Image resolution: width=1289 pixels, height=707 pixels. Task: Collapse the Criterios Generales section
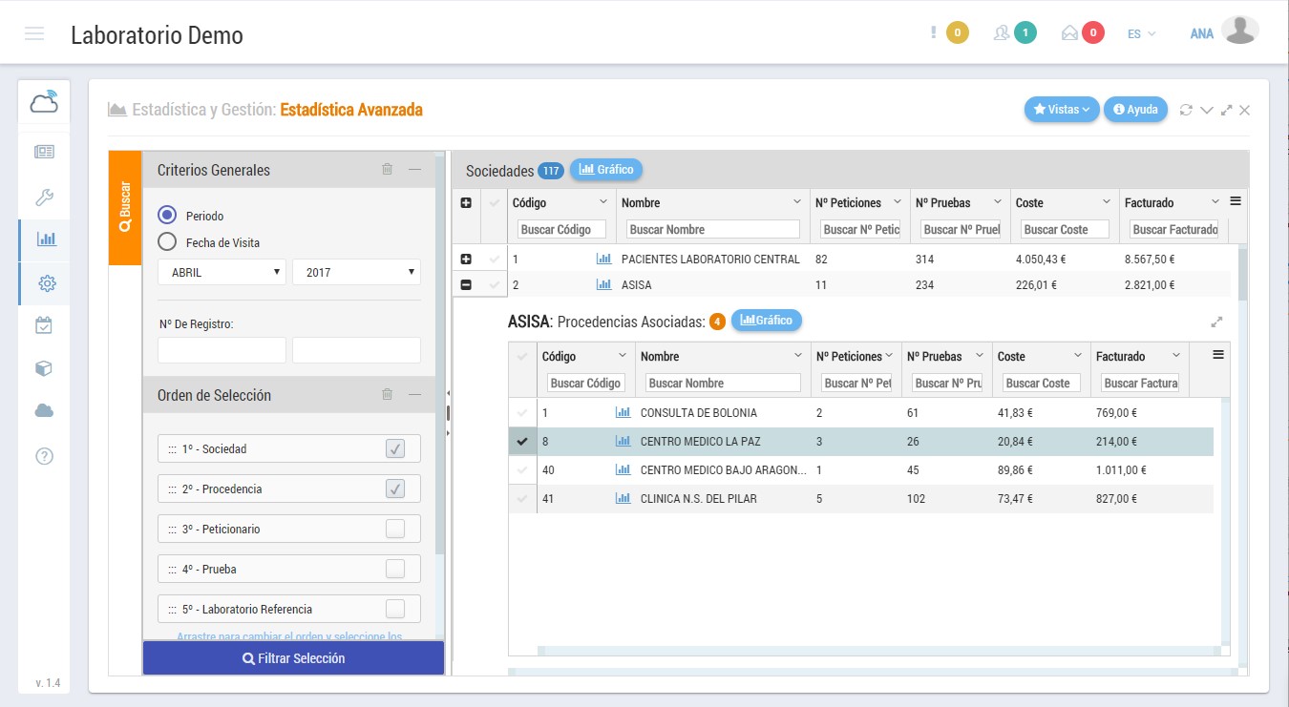click(x=414, y=170)
